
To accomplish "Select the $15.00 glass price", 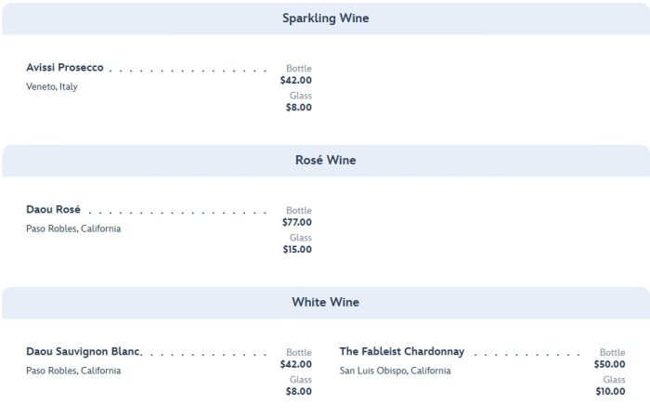I will point(297,250).
